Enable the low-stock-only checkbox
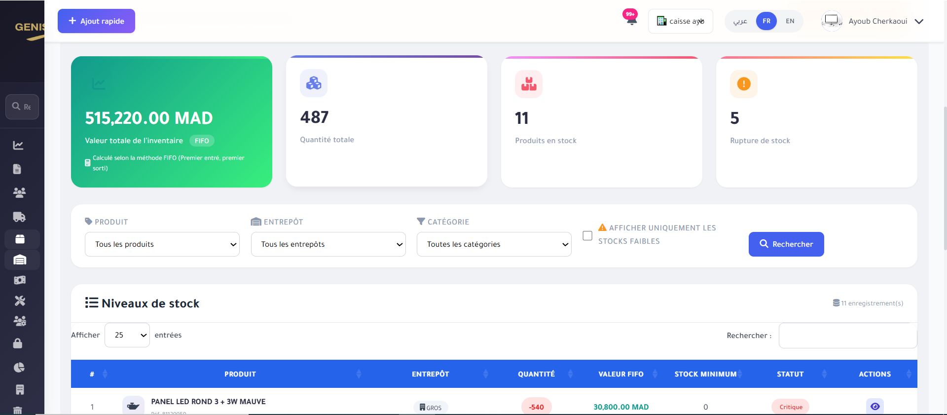The image size is (947, 415). click(x=587, y=236)
